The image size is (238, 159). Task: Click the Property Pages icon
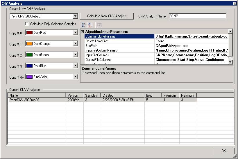pyautogui.click(x=99, y=25)
